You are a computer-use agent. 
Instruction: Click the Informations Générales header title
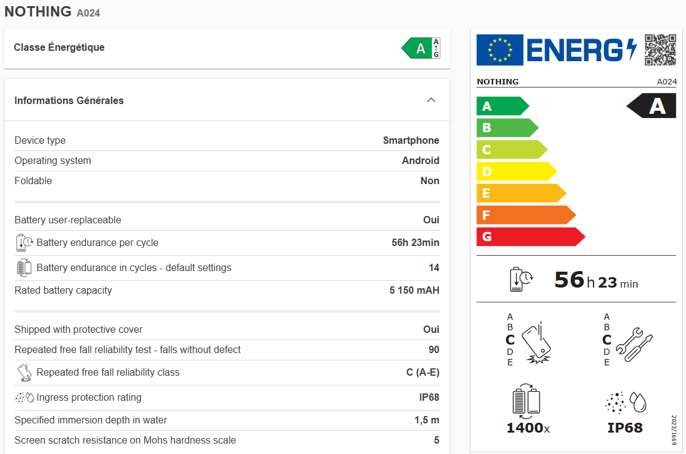pyautogui.click(x=69, y=101)
